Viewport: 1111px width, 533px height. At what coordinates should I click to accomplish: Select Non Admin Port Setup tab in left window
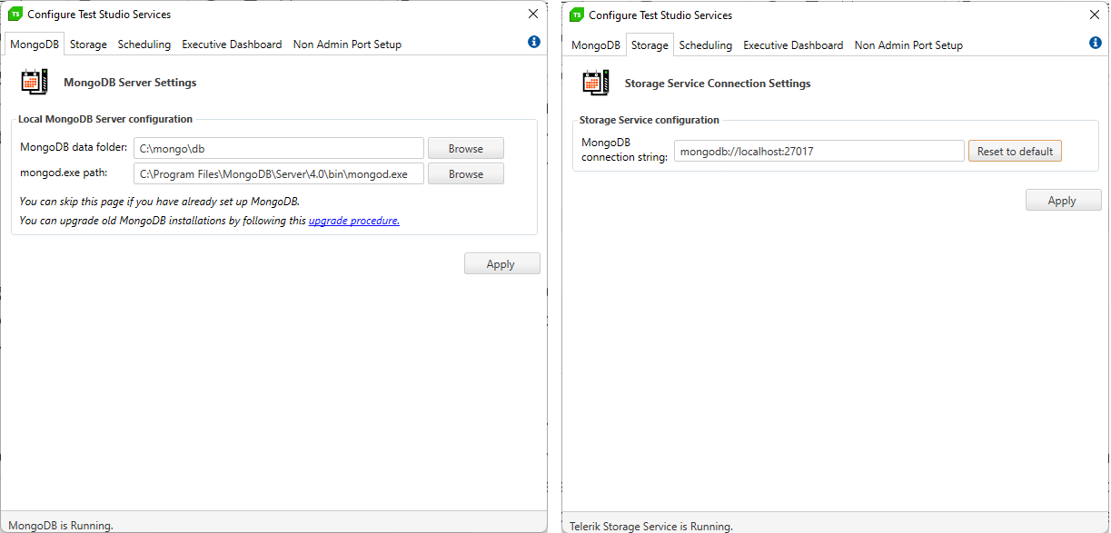pyautogui.click(x=347, y=44)
